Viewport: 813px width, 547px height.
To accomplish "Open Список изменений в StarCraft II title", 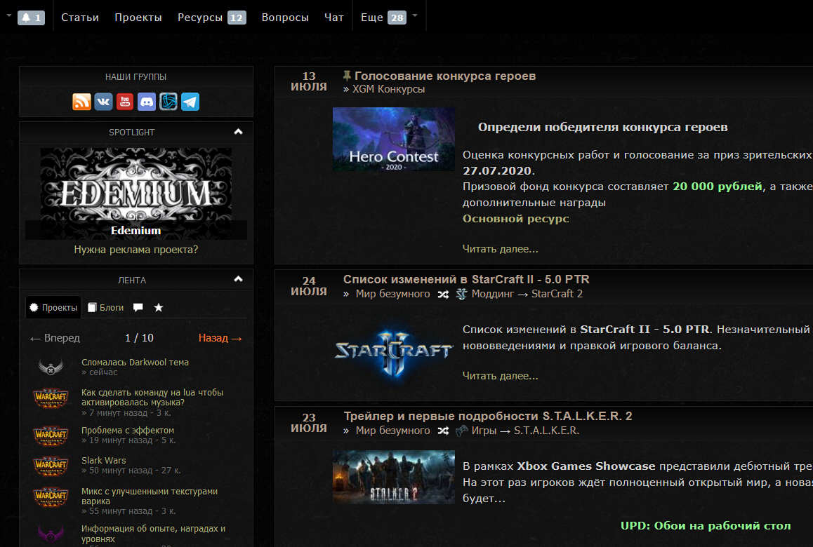I will coord(466,279).
